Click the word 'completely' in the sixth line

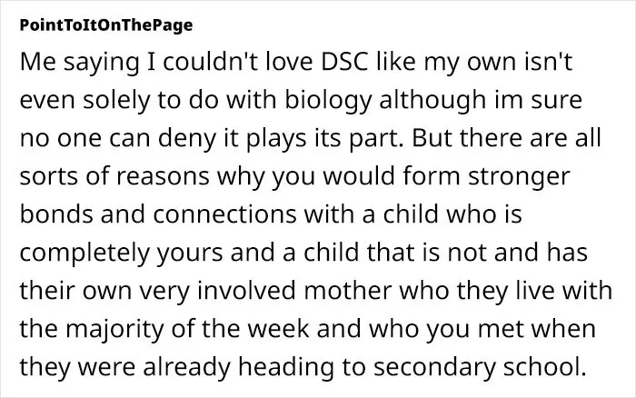pyautogui.click(x=84, y=253)
